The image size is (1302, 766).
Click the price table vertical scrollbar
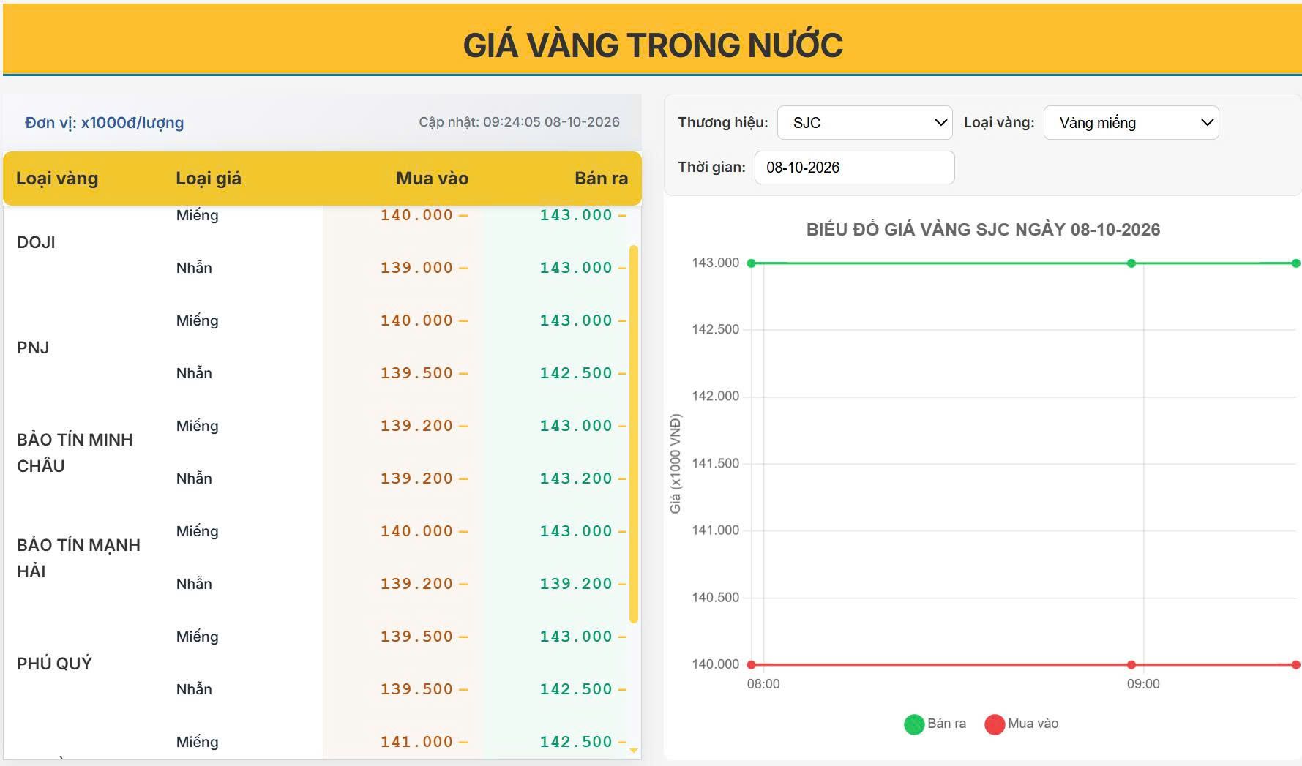tap(634, 434)
